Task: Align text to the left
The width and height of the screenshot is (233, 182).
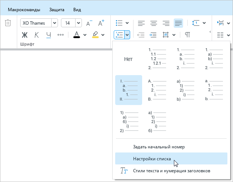Action: coord(141,23)
